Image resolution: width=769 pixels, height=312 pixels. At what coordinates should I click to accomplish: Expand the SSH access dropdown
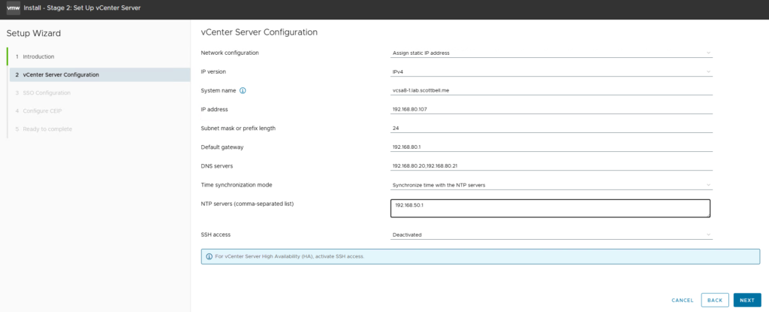click(550, 235)
